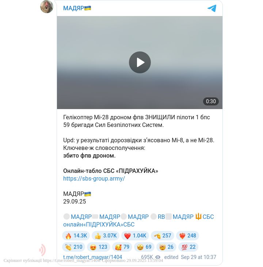Open the МАДЯР channel title link
The image size is (263, 267).
coord(77,8)
